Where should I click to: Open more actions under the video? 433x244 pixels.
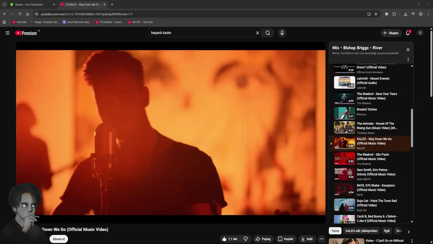pyautogui.click(x=321, y=239)
